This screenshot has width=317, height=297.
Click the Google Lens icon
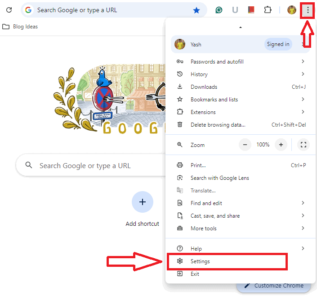pyautogui.click(x=180, y=178)
